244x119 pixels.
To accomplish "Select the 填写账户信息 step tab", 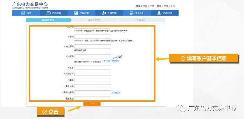I will (x=48, y=20).
